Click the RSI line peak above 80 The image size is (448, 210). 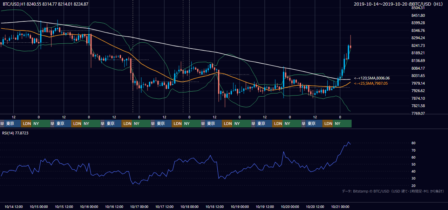click(348, 142)
